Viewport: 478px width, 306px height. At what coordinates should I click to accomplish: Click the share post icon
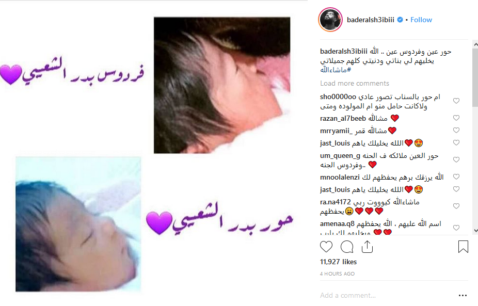click(367, 247)
